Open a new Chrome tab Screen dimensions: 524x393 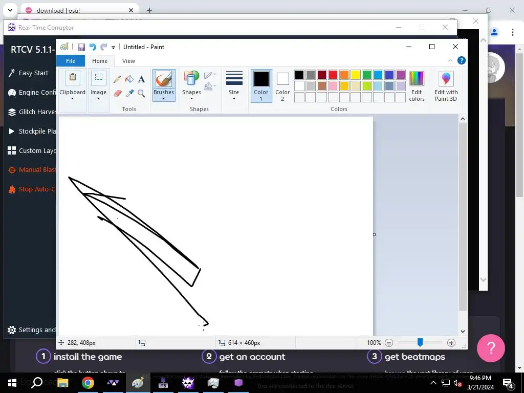(x=149, y=10)
